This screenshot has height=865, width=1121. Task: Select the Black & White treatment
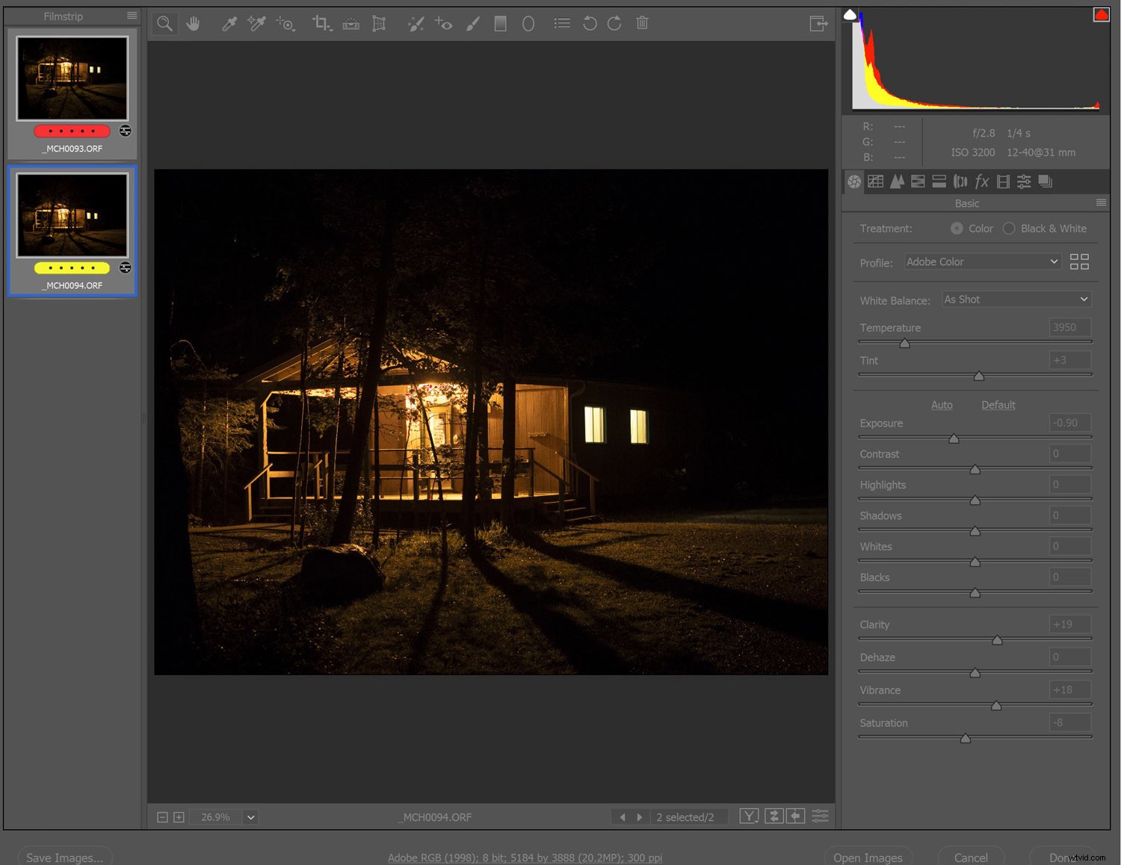(x=1010, y=229)
